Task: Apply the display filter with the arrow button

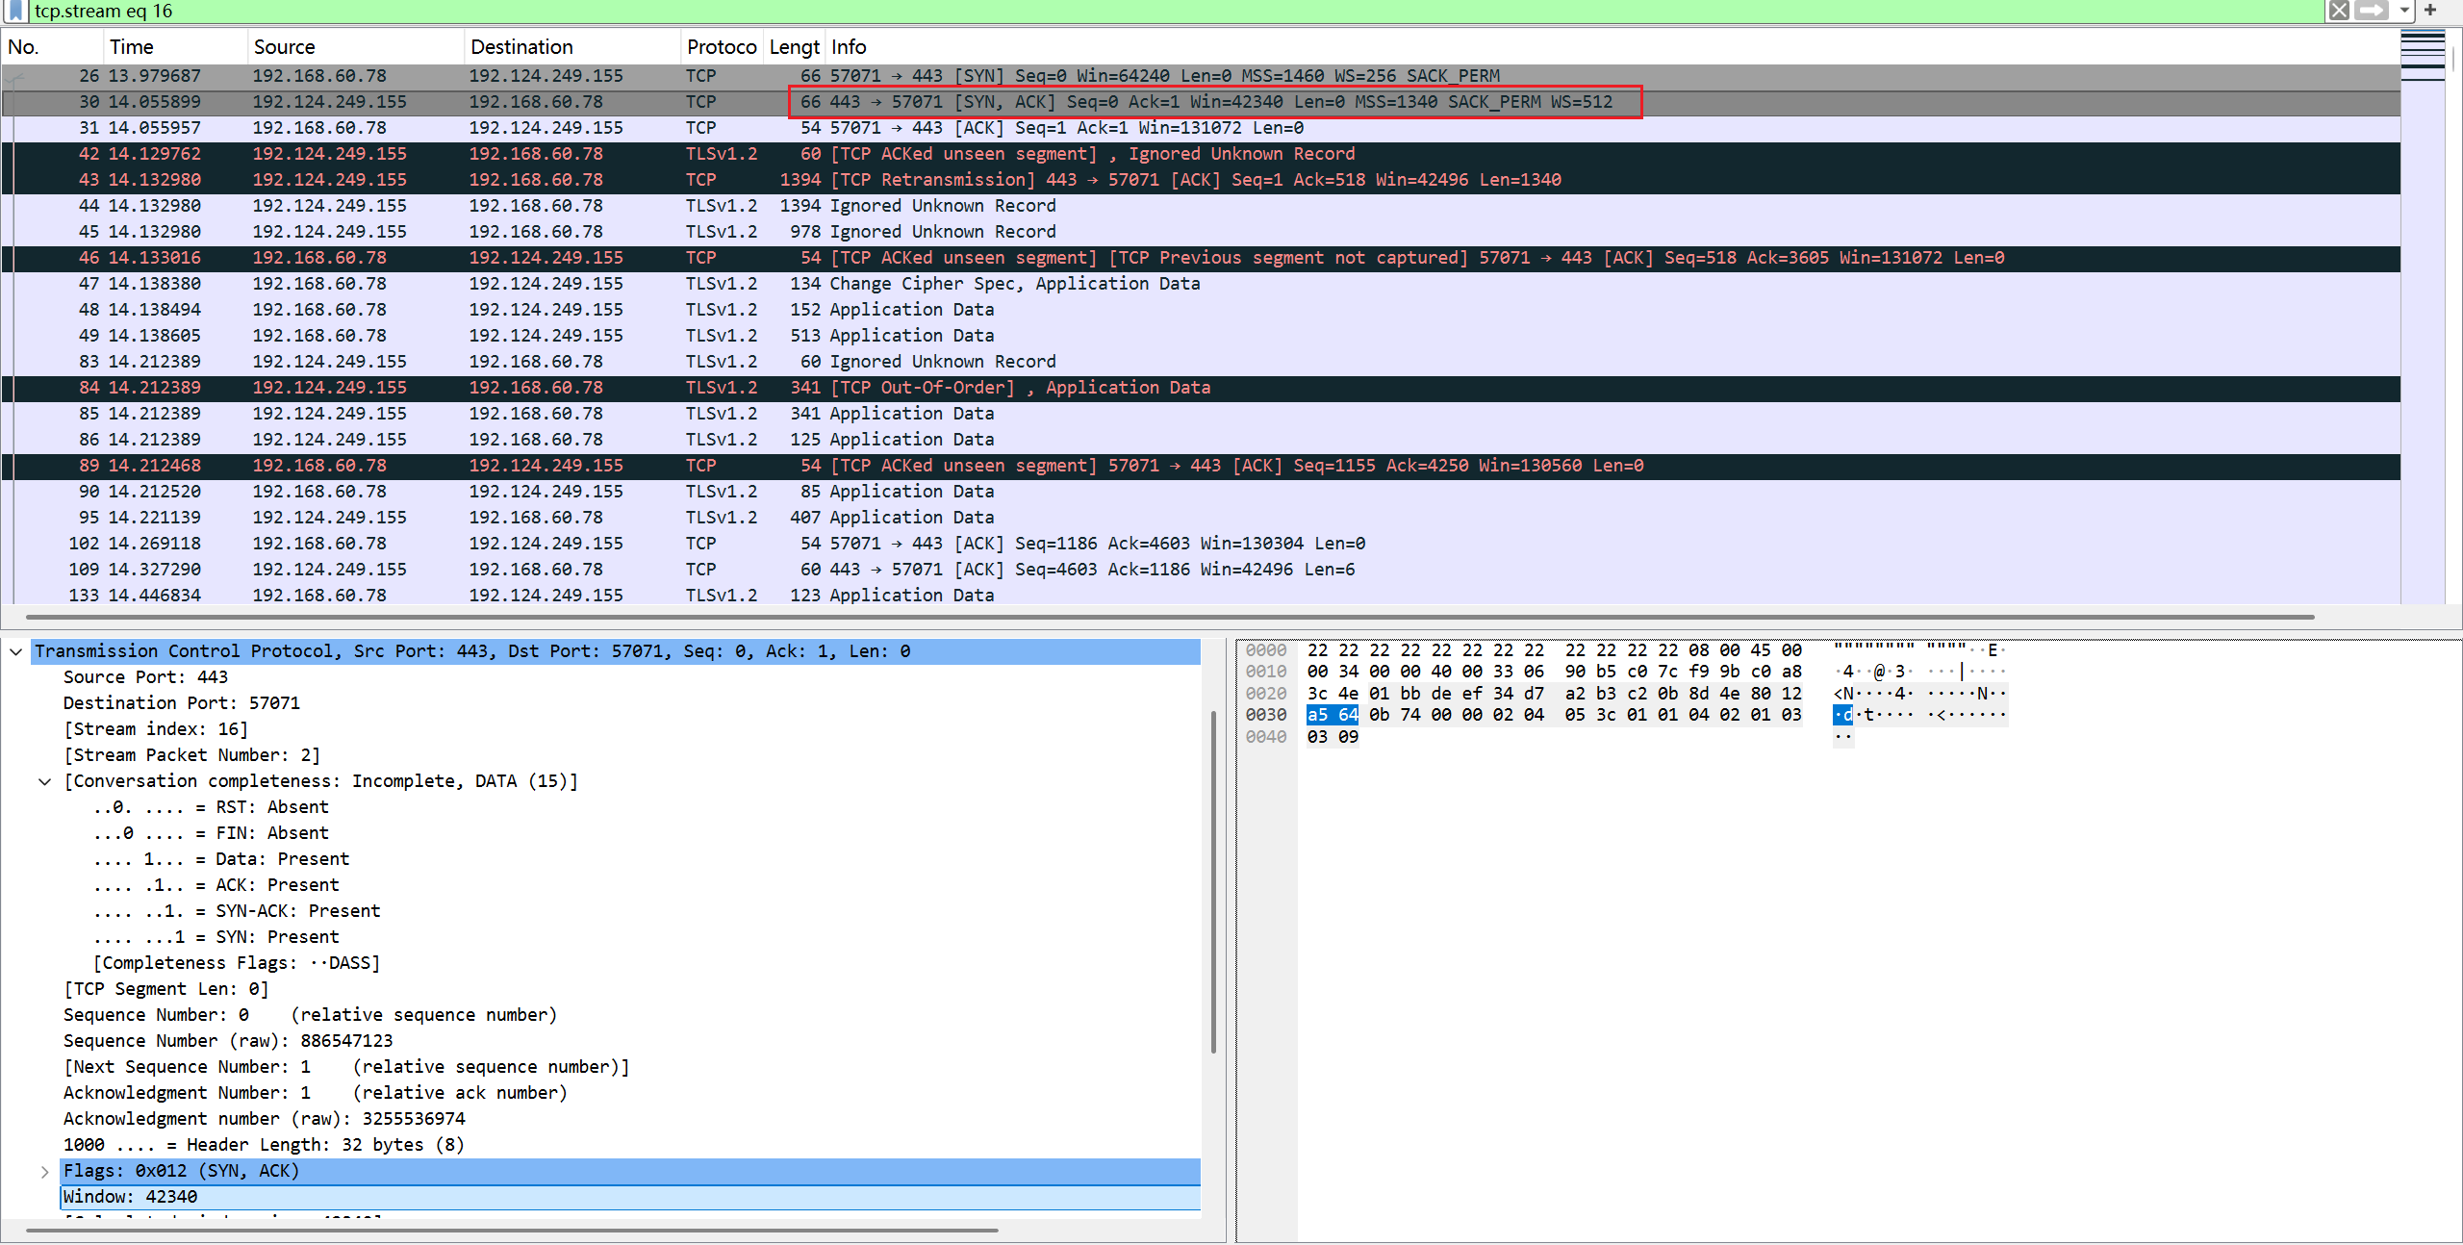Action: tap(2372, 11)
